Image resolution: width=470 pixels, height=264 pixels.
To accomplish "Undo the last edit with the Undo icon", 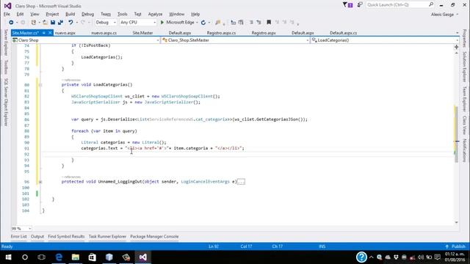I will [x=70, y=23].
